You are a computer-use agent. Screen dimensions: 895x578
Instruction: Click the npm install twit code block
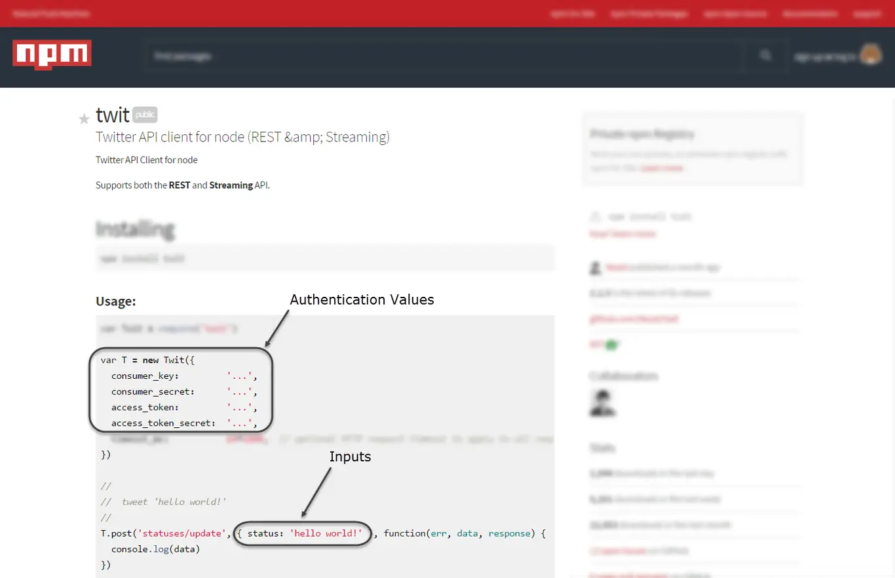(x=325, y=258)
